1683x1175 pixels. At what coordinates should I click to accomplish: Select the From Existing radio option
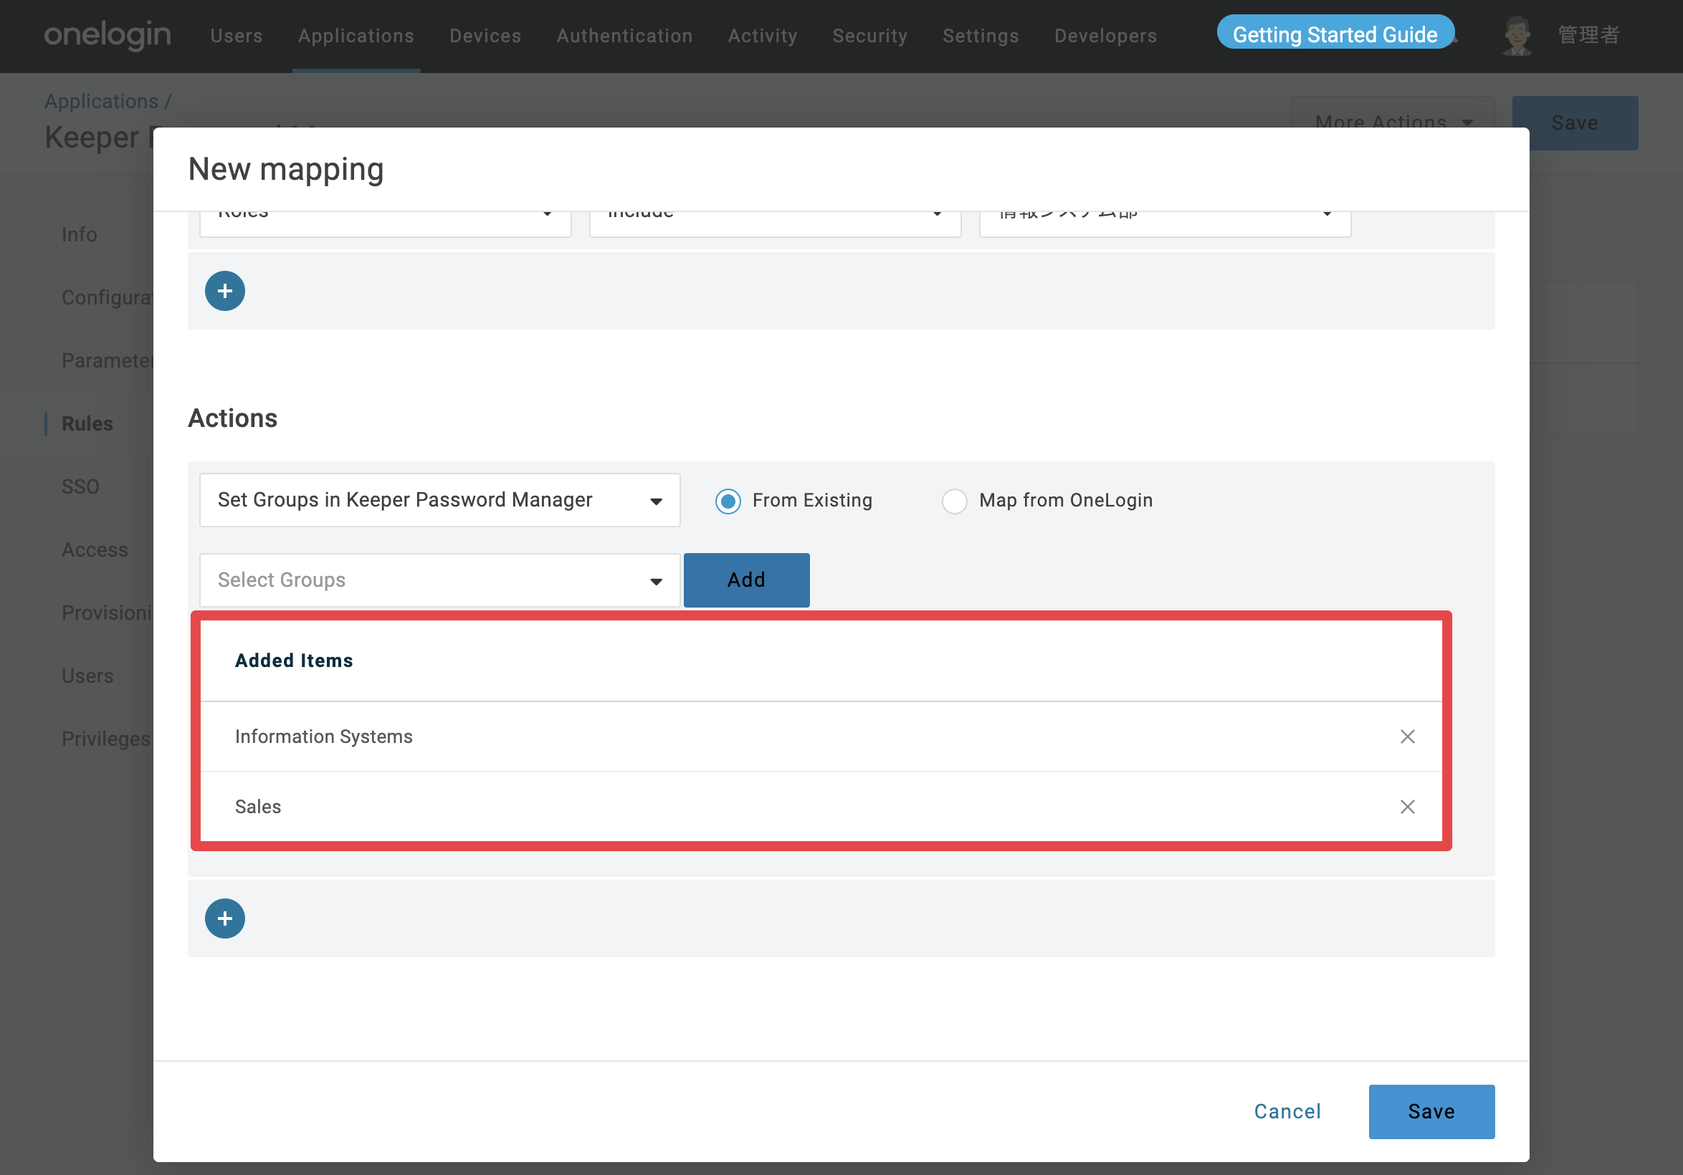click(x=727, y=501)
